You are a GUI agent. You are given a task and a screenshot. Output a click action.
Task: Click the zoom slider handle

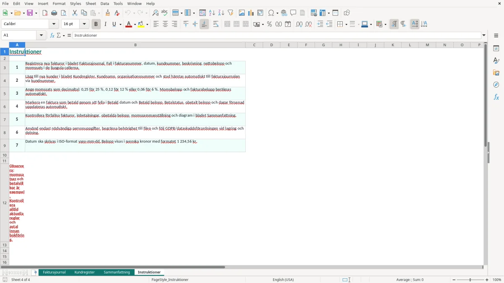coord(470,280)
